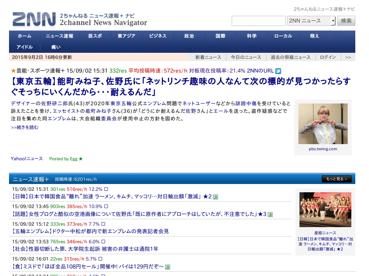The height and width of the screenshot is (276, 369).
Task: Open the 国際 menu item
Action: (x=220, y=36)
